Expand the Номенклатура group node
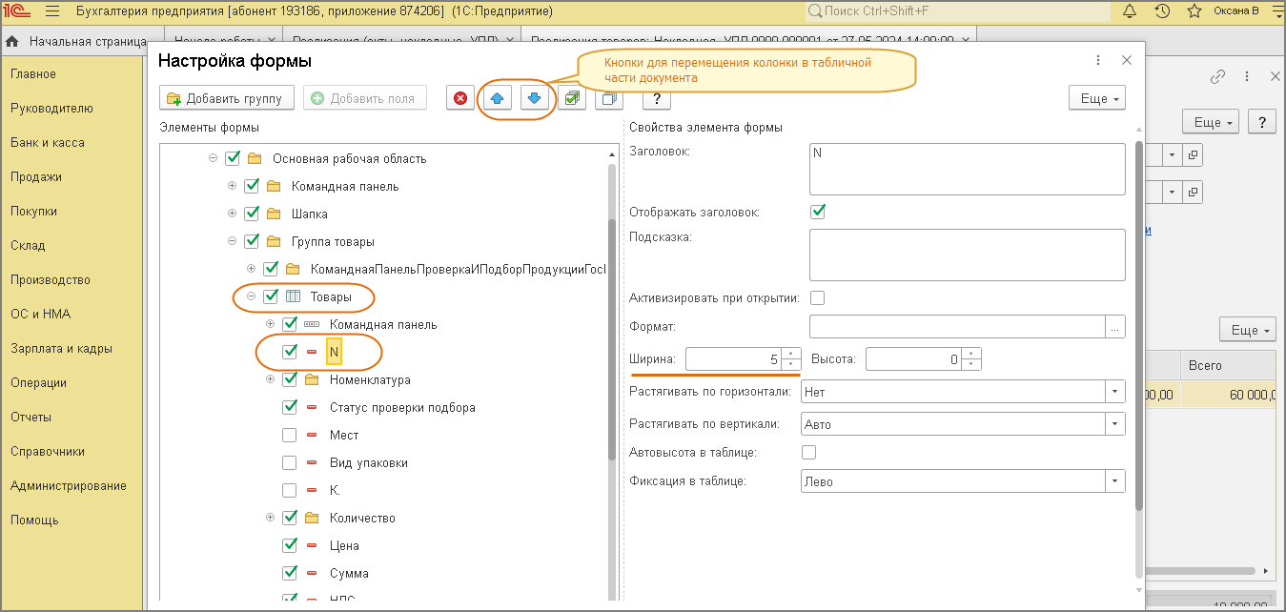The width and height of the screenshot is (1286, 612). (x=271, y=379)
